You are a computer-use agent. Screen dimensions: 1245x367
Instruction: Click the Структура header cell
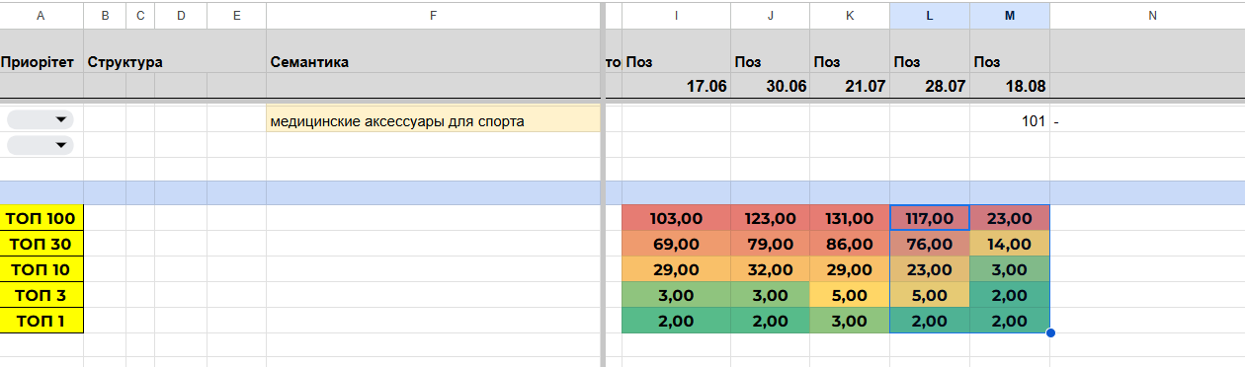pos(125,62)
